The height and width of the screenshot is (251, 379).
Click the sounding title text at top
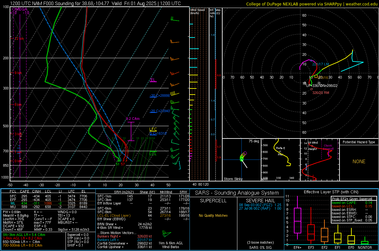[x=95, y=4]
